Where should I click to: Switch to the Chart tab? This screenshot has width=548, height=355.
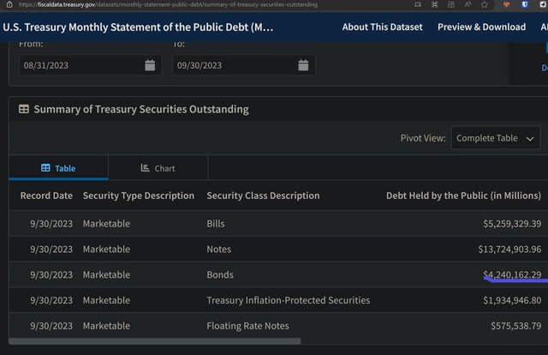pyautogui.click(x=158, y=169)
